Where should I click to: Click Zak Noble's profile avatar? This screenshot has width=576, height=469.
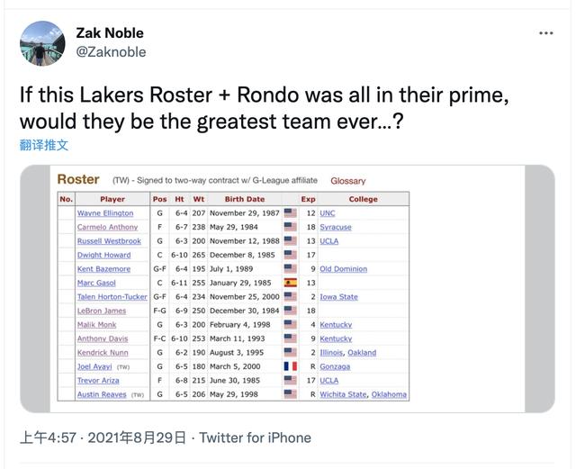click(42, 43)
